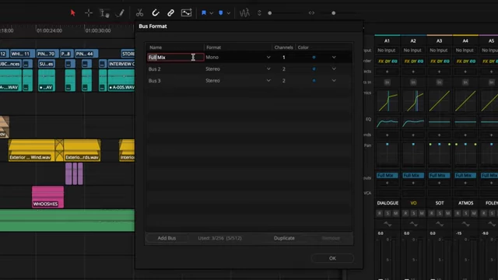The width and height of the screenshot is (498, 280).
Task: Open the Format dropdown for Bus 2
Action: coord(268,69)
